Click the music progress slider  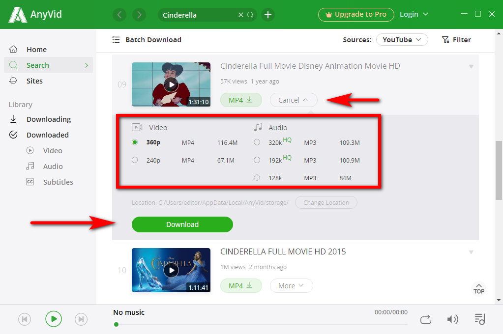click(x=261, y=324)
